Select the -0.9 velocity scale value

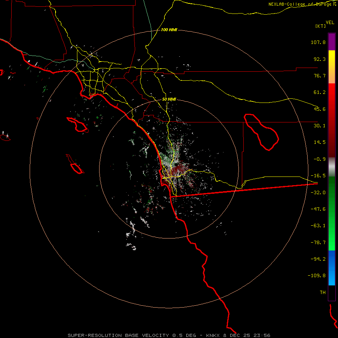(320, 159)
